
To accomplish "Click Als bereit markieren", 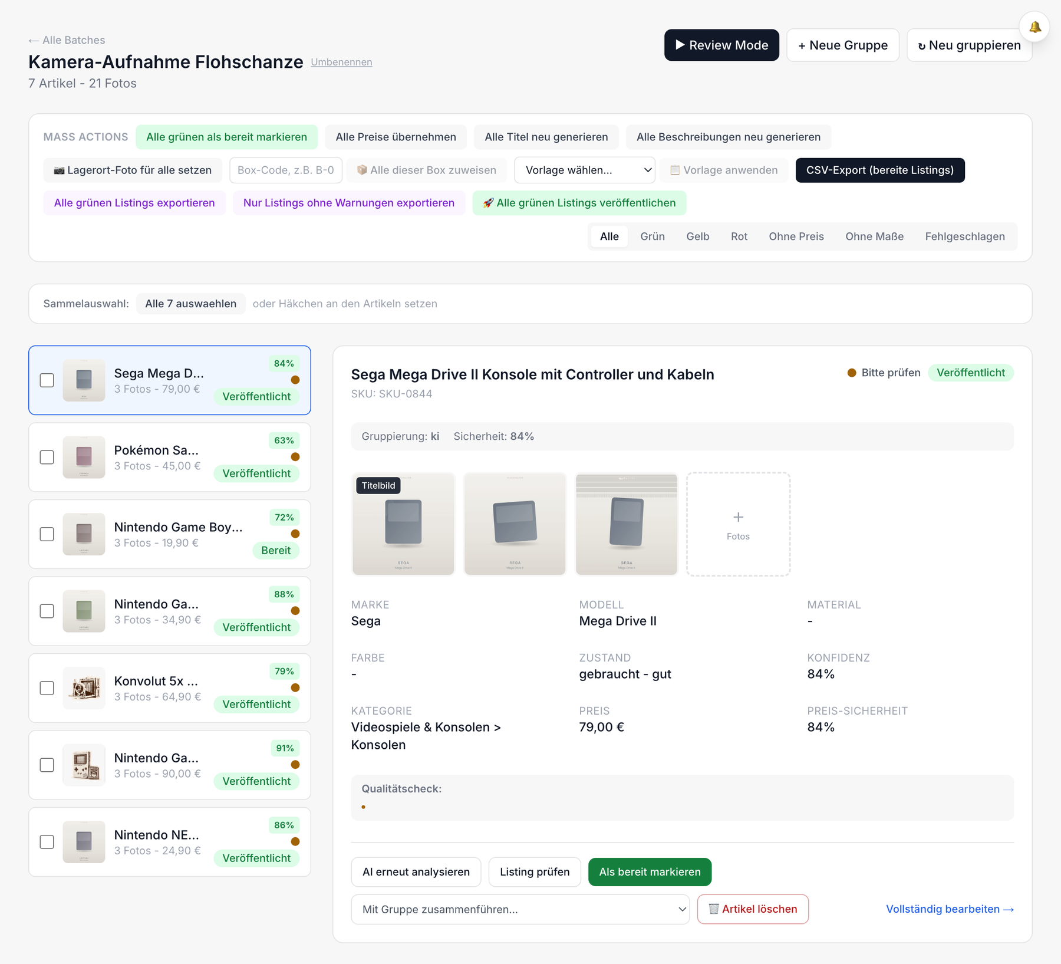I will [650, 872].
